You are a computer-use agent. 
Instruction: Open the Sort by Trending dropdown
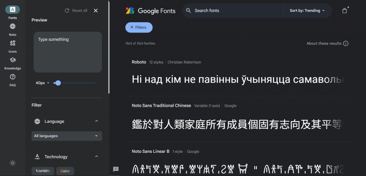click(307, 10)
